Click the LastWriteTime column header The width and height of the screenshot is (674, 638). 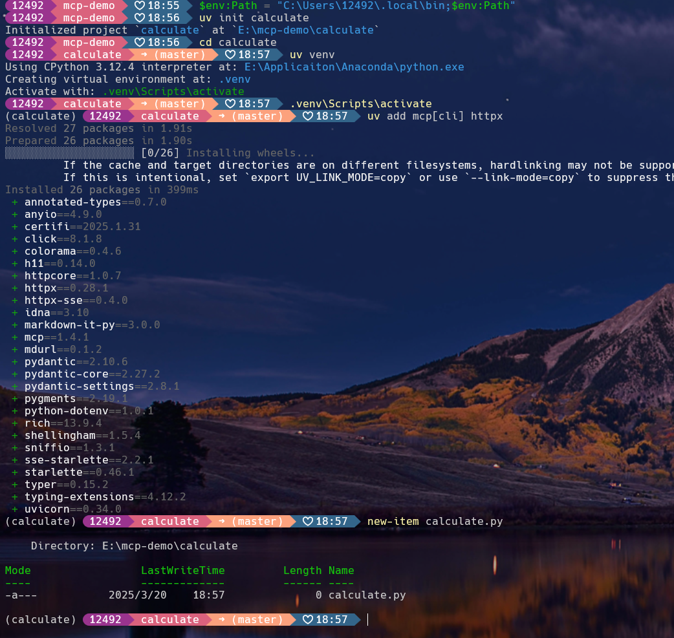click(x=182, y=570)
